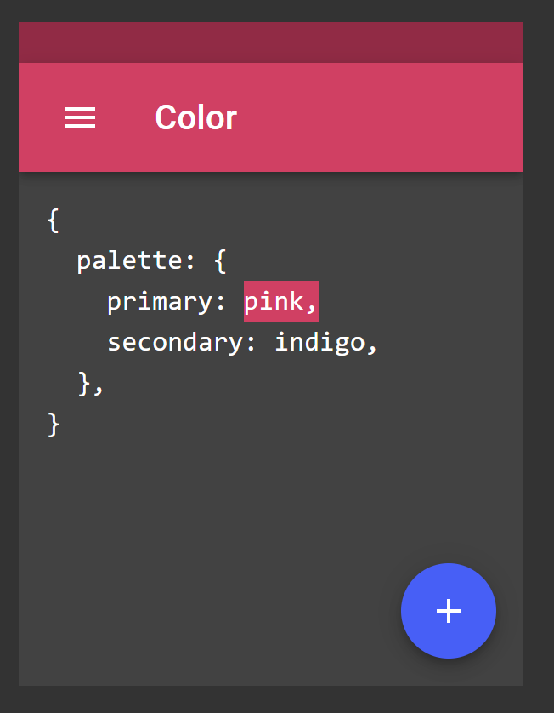Click the comma after indigo

[x=374, y=341]
